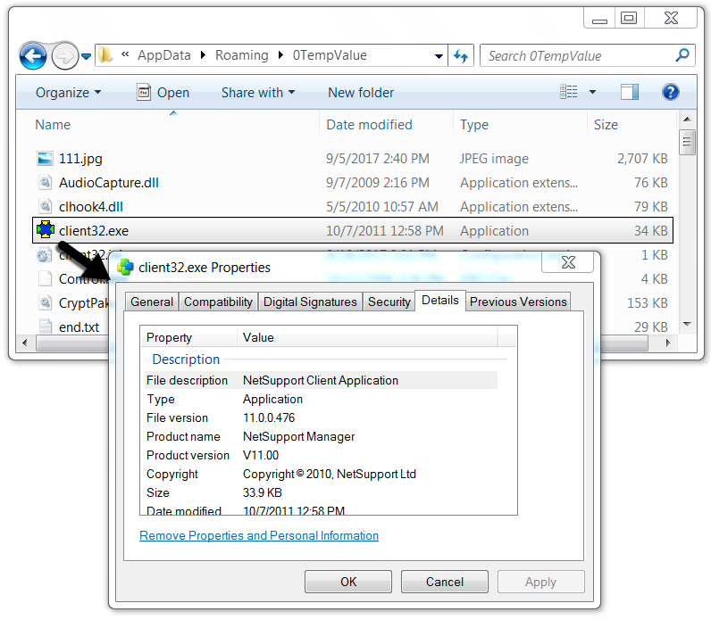711x620 pixels.
Task: Click New folder in toolbar
Action: pyautogui.click(x=361, y=93)
